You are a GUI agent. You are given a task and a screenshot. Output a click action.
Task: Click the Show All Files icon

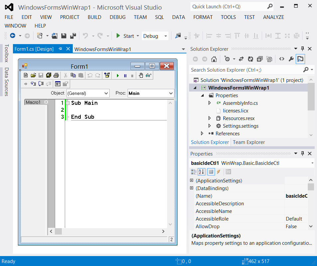pos(269,59)
